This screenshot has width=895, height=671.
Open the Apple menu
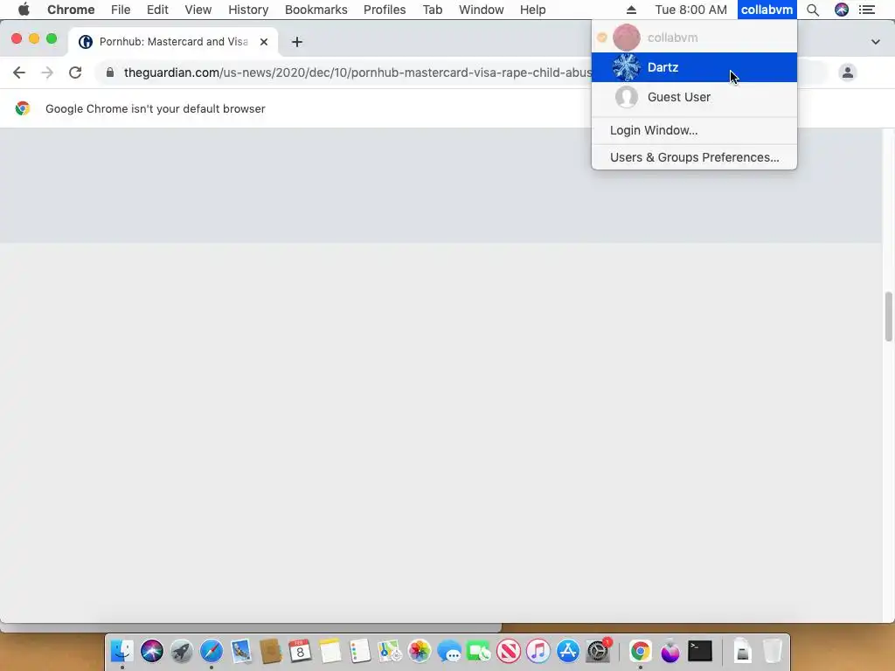pos(24,10)
